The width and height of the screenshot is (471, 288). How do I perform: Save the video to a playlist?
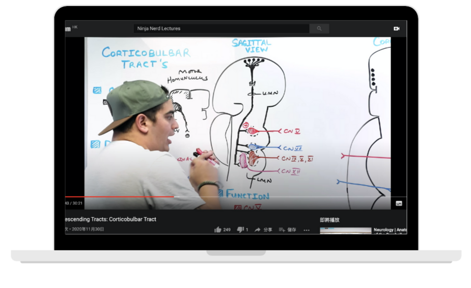click(x=288, y=230)
